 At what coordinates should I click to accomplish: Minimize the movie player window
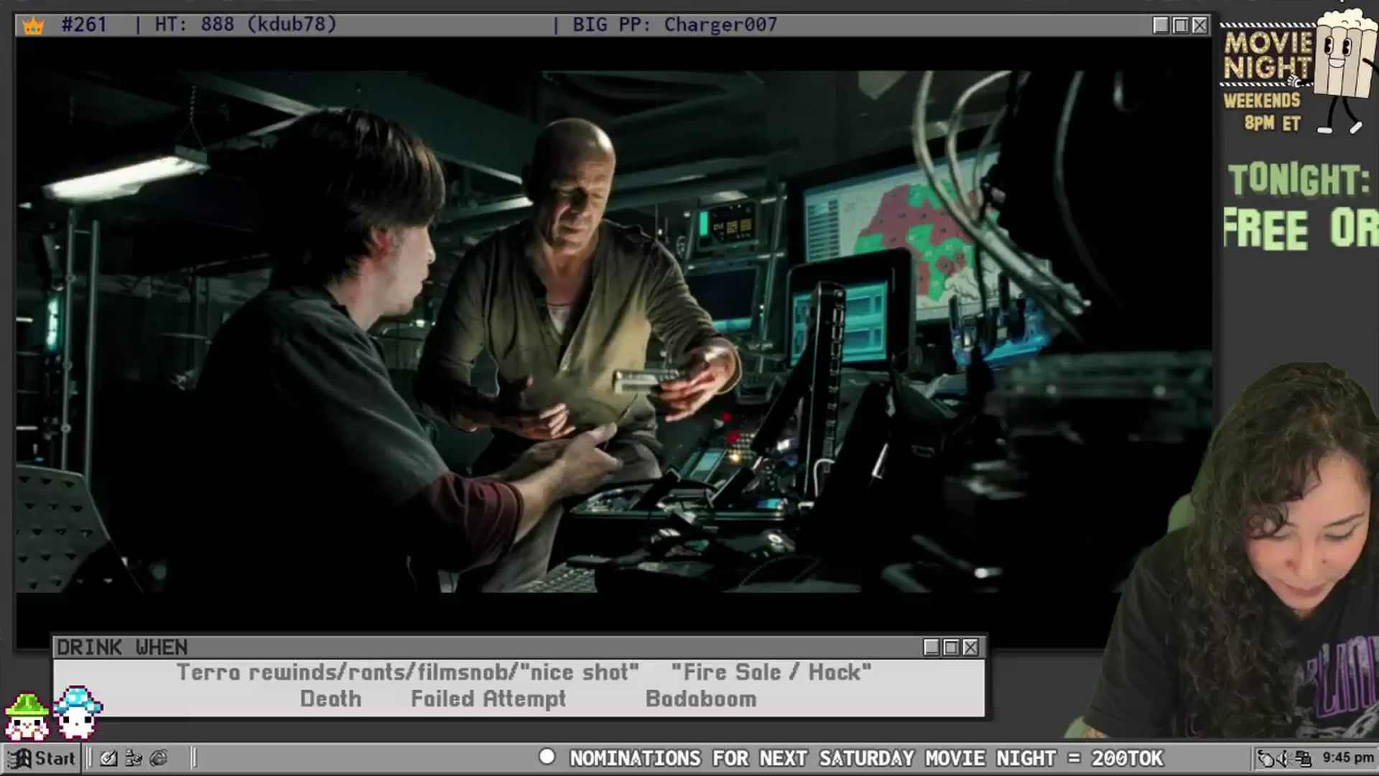coord(1161,25)
